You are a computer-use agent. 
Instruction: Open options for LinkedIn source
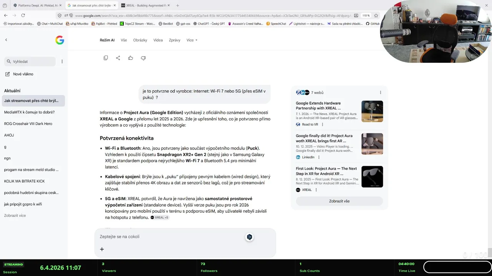[x=319, y=157]
